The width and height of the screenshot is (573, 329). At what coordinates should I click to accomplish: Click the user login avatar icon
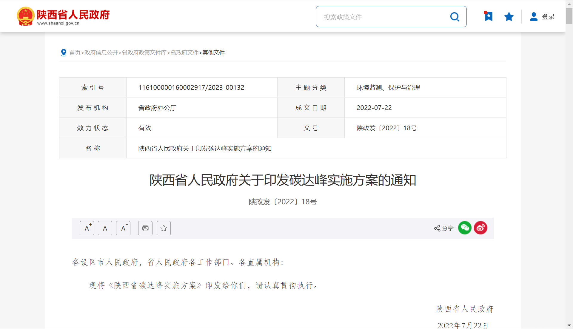coord(534,17)
